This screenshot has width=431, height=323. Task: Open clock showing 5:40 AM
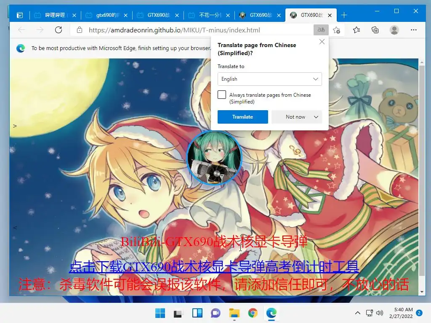click(401, 313)
